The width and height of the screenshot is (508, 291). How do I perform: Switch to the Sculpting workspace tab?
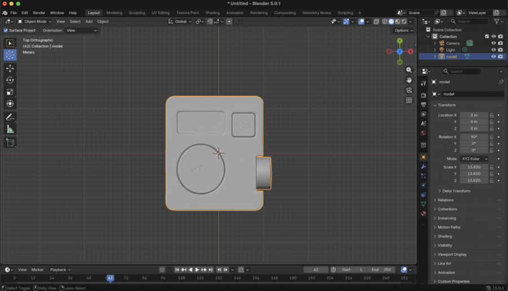click(x=137, y=12)
